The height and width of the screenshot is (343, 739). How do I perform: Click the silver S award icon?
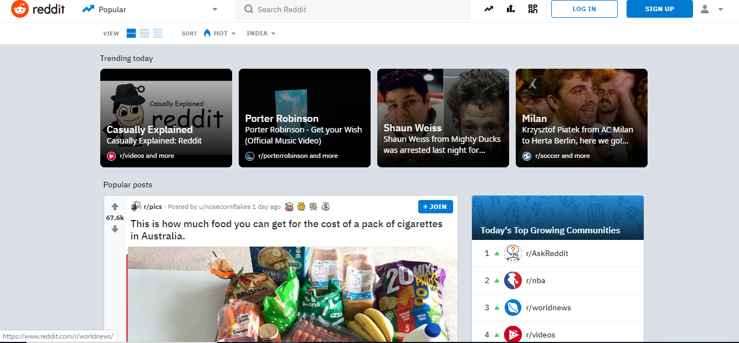(x=326, y=207)
